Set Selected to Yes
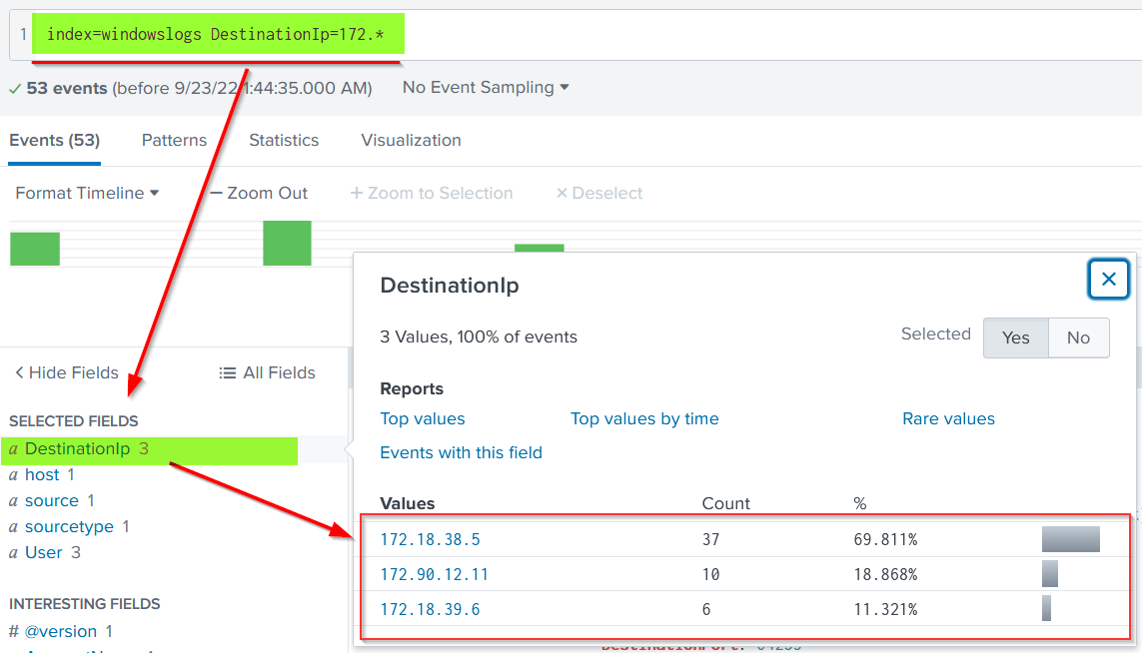1142x653 pixels. click(x=1015, y=337)
